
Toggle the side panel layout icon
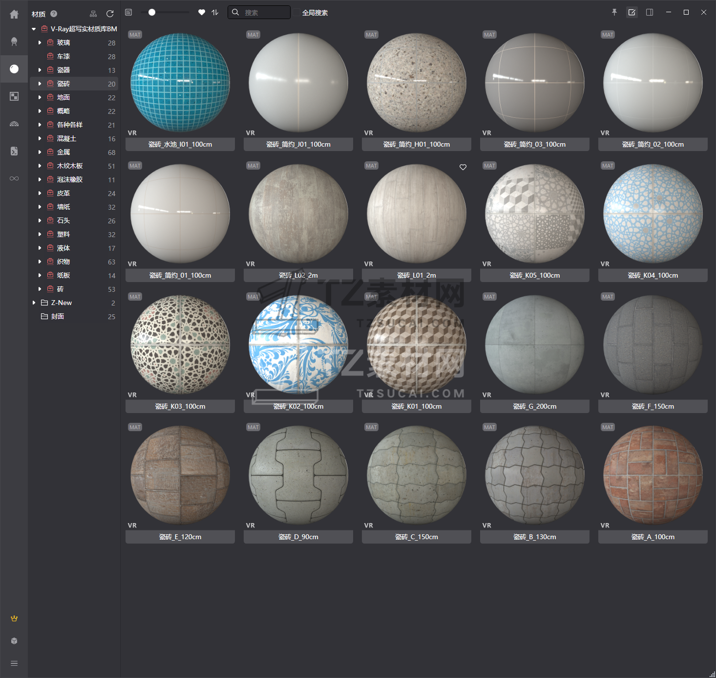[650, 12]
